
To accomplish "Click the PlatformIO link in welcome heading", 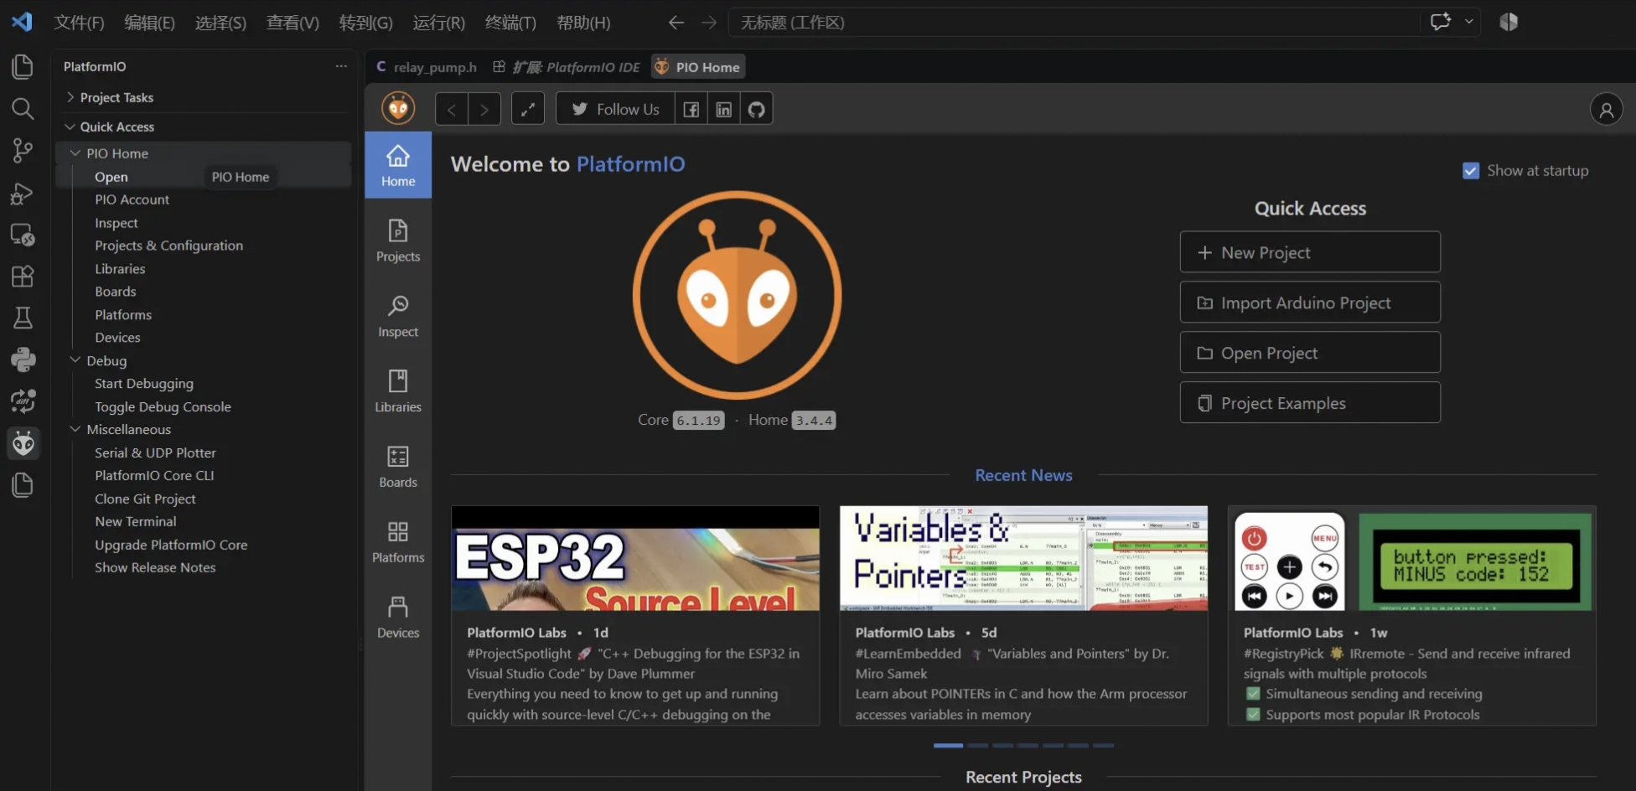I will (x=630, y=164).
